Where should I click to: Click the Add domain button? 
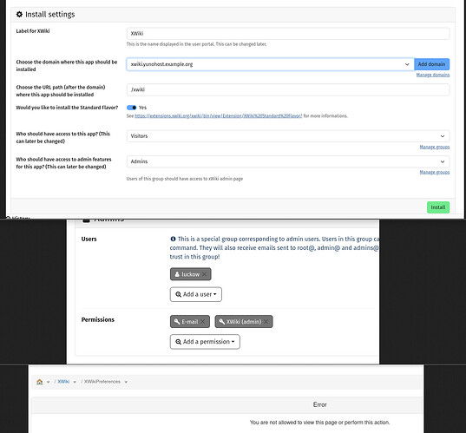coord(431,64)
